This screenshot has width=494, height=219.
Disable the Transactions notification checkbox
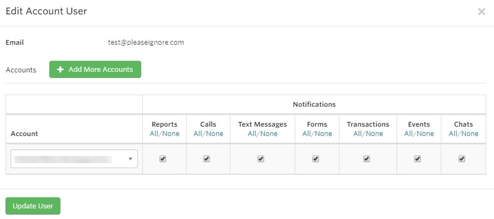coord(367,159)
